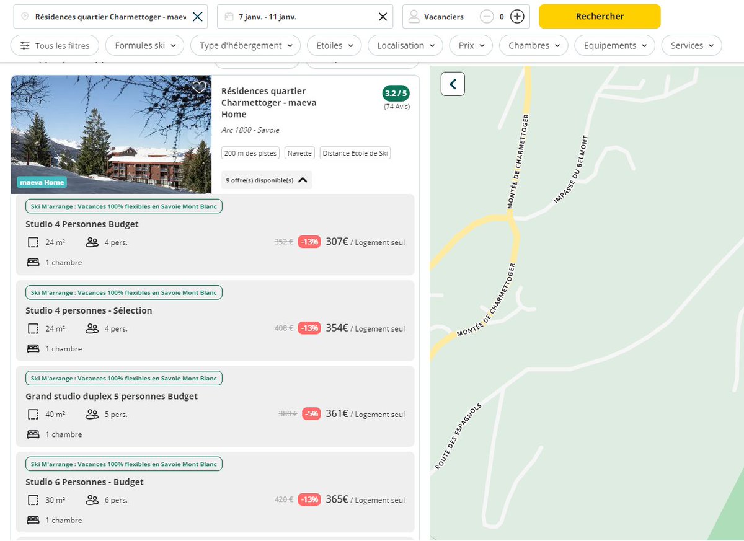Open the date picker showing 7 janv. - 11 janv.

click(304, 17)
